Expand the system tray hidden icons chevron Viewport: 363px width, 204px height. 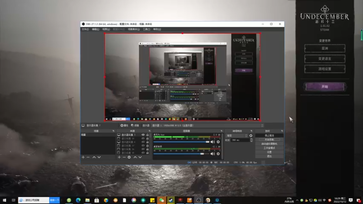(x=297, y=200)
